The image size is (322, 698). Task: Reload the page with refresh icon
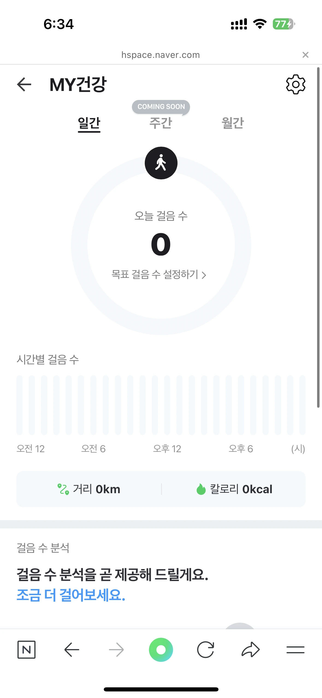coord(205,649)
